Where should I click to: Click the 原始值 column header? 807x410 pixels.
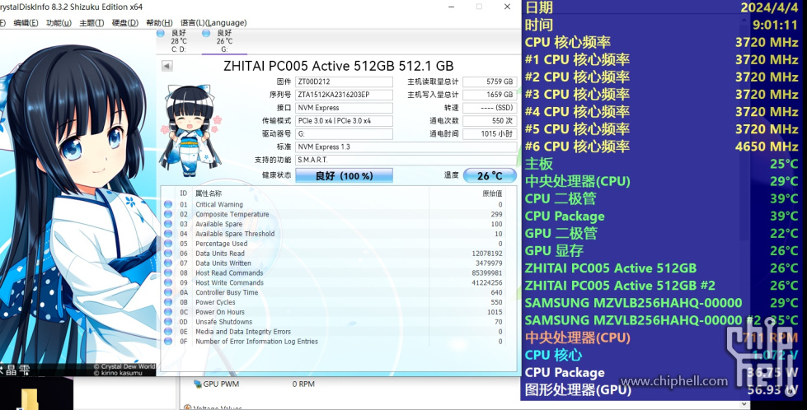tap(492, 193)
